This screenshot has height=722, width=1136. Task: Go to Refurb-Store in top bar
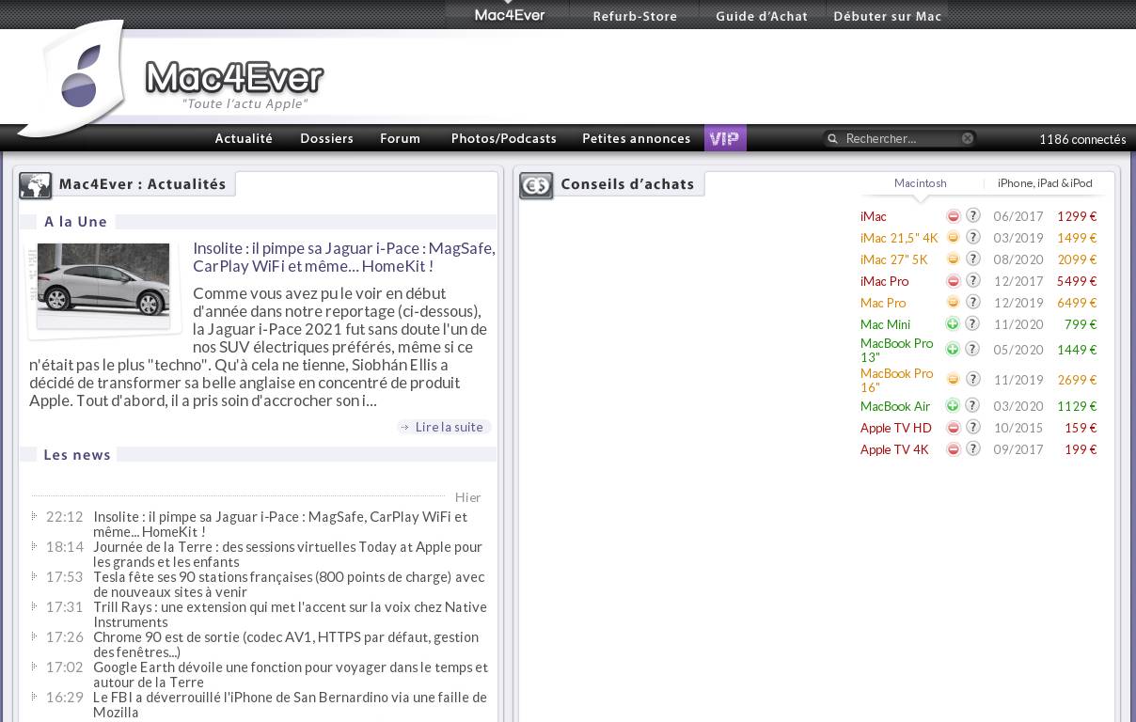tap(635, 16)
